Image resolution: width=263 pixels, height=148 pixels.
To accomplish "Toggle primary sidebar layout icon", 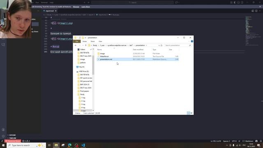I will click(x=235, y=2).
